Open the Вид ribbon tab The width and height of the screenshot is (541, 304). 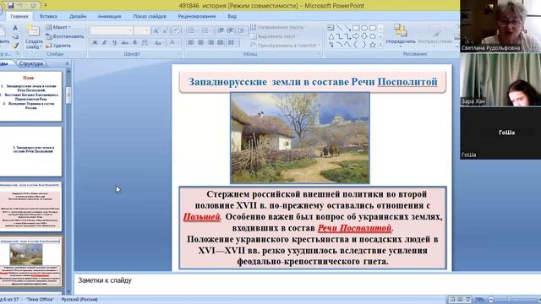(232, 16)
